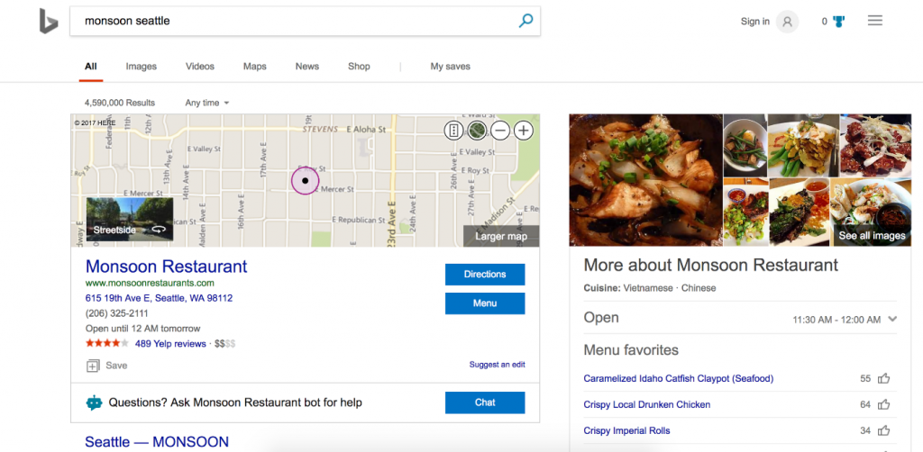
Task: Open Caramelized Idaho Catfish Claypot link
Action: (x=679, y=378)
